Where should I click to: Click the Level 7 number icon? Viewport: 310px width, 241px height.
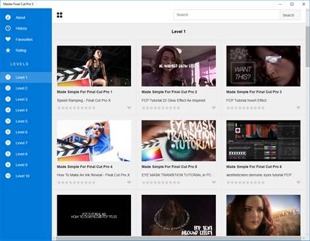coord(8,143)
